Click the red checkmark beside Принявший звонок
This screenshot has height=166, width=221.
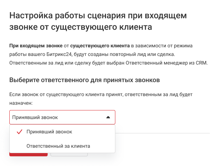point(20,132)
